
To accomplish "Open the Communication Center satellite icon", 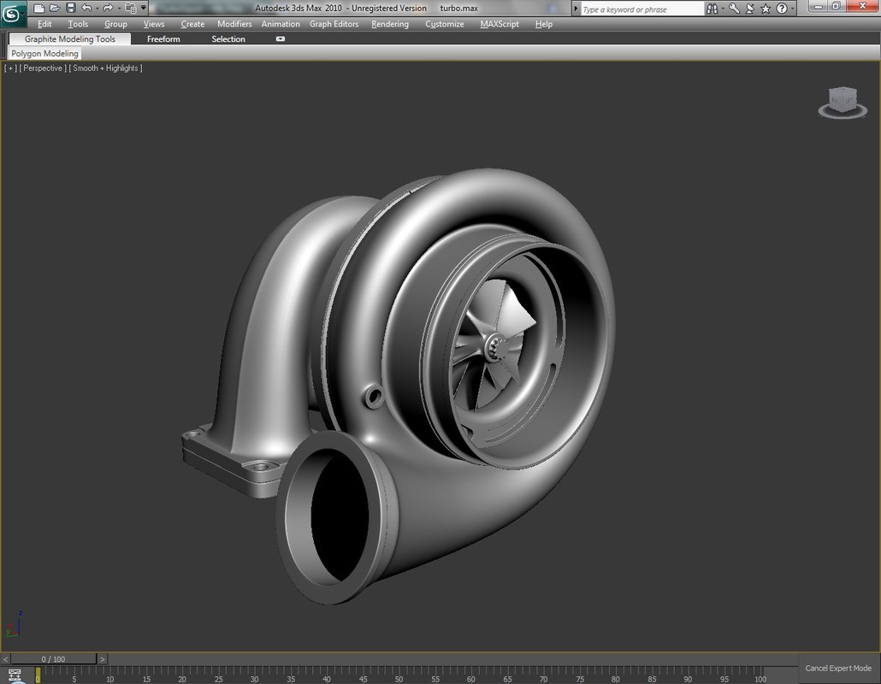I will point(749,8).
